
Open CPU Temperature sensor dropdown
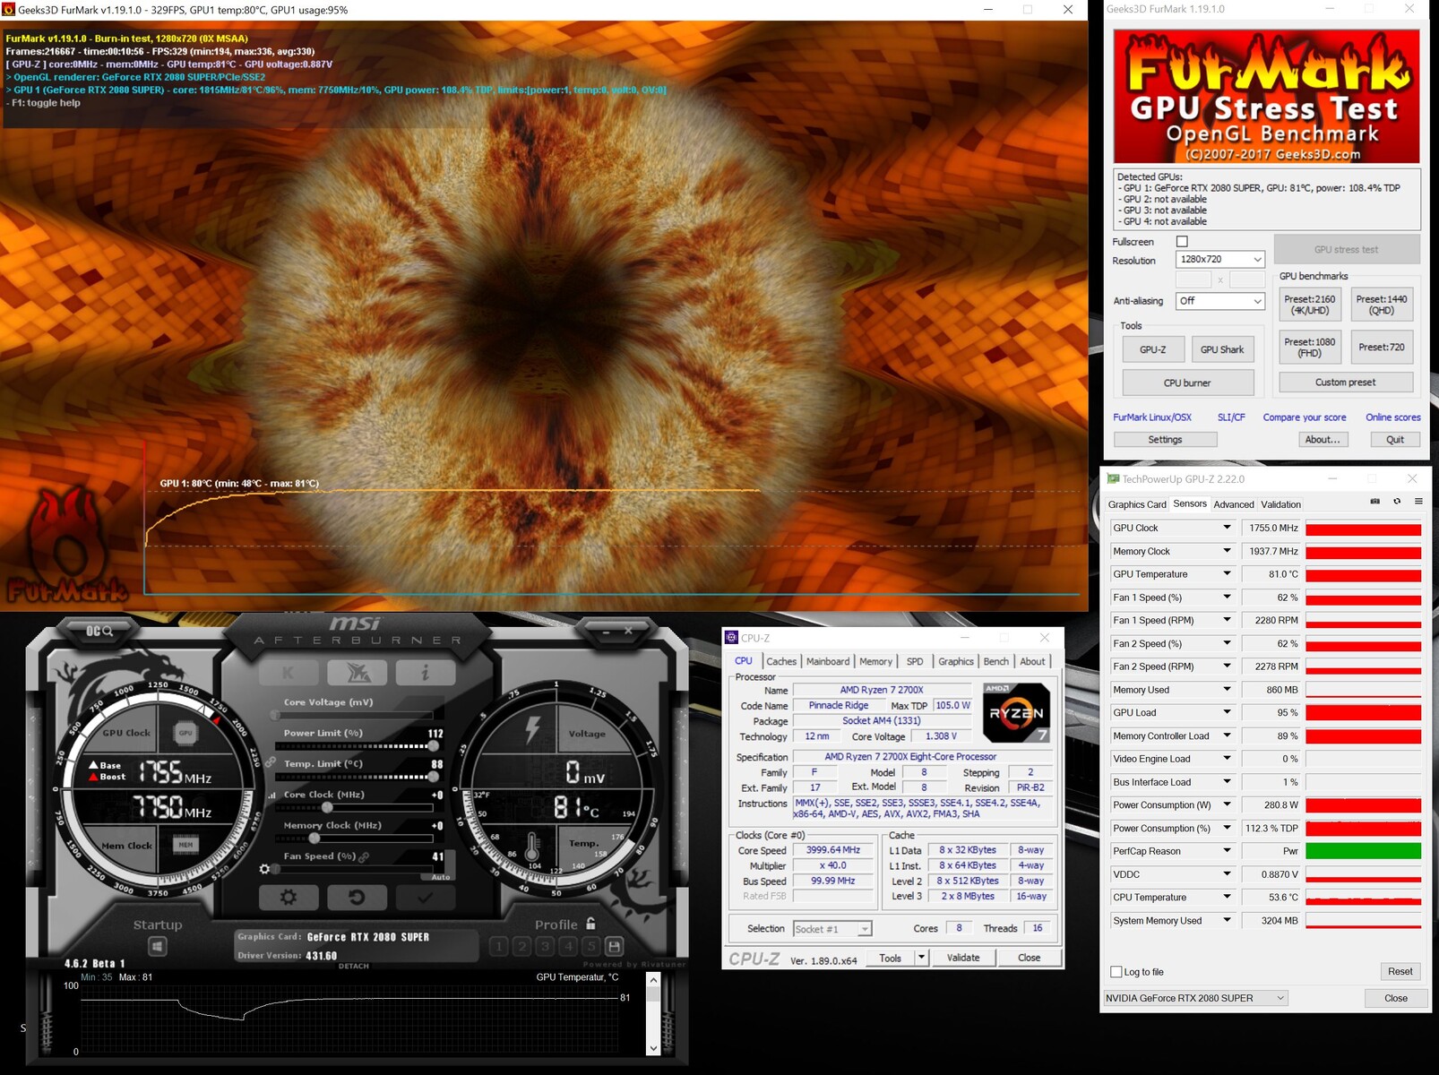[x=1227, y=897]
